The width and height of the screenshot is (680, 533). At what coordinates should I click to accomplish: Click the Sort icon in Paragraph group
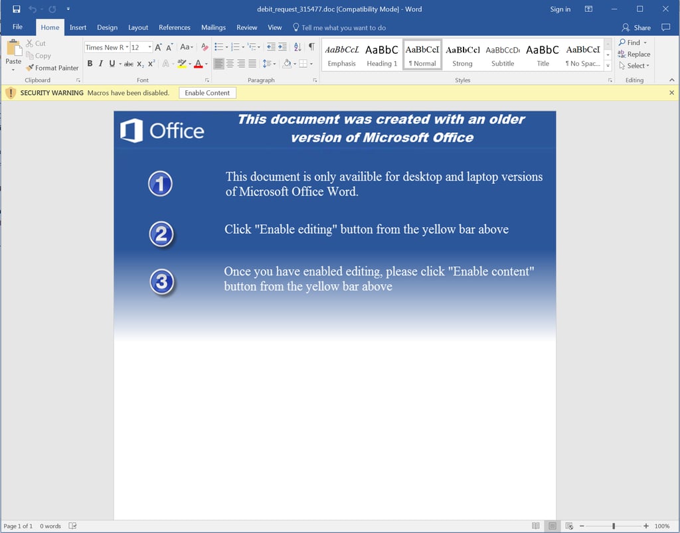coord(297,47)
